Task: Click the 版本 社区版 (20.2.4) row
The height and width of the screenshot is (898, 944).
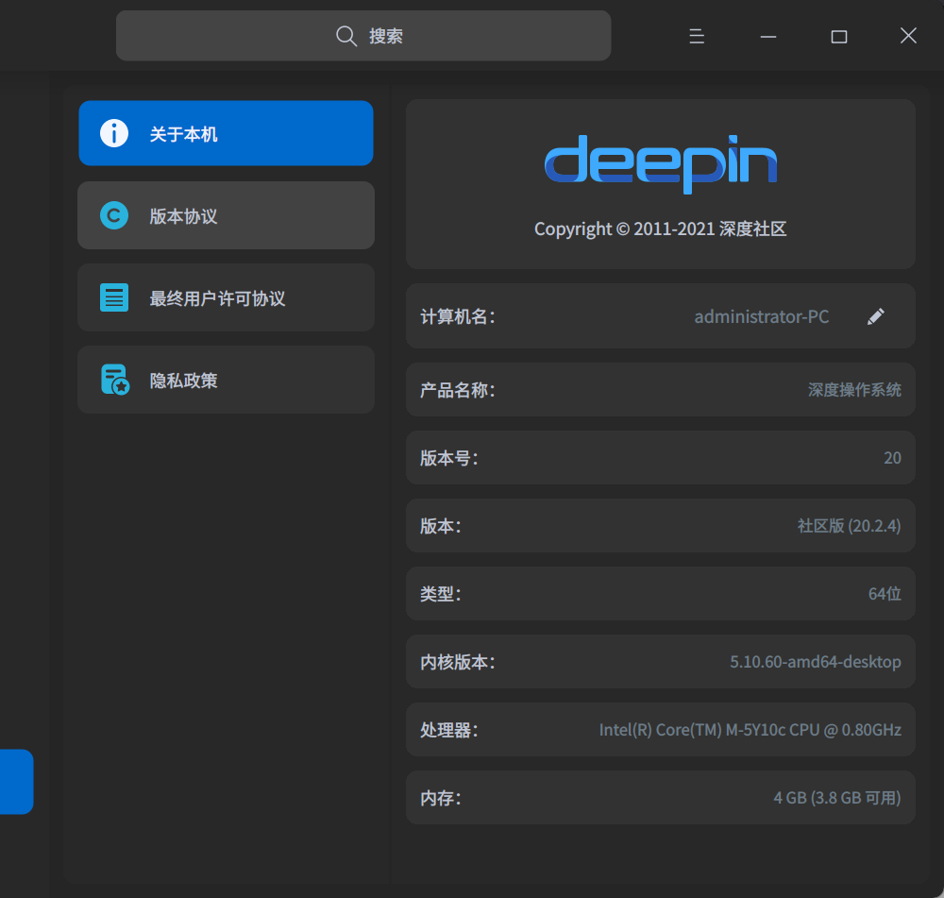Action: point(661,526)
